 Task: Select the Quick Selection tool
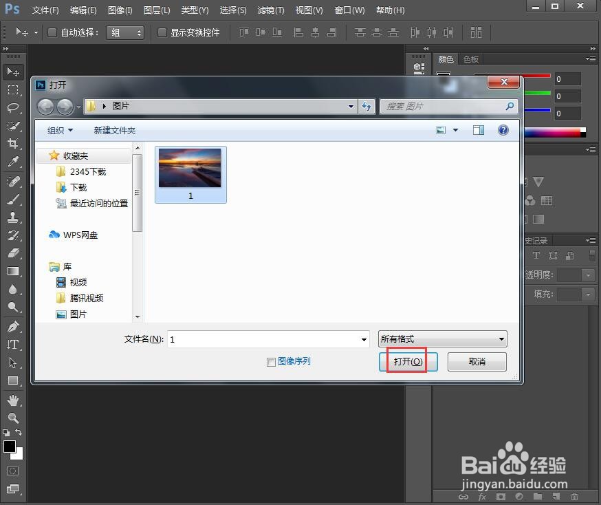pos(13,125)
